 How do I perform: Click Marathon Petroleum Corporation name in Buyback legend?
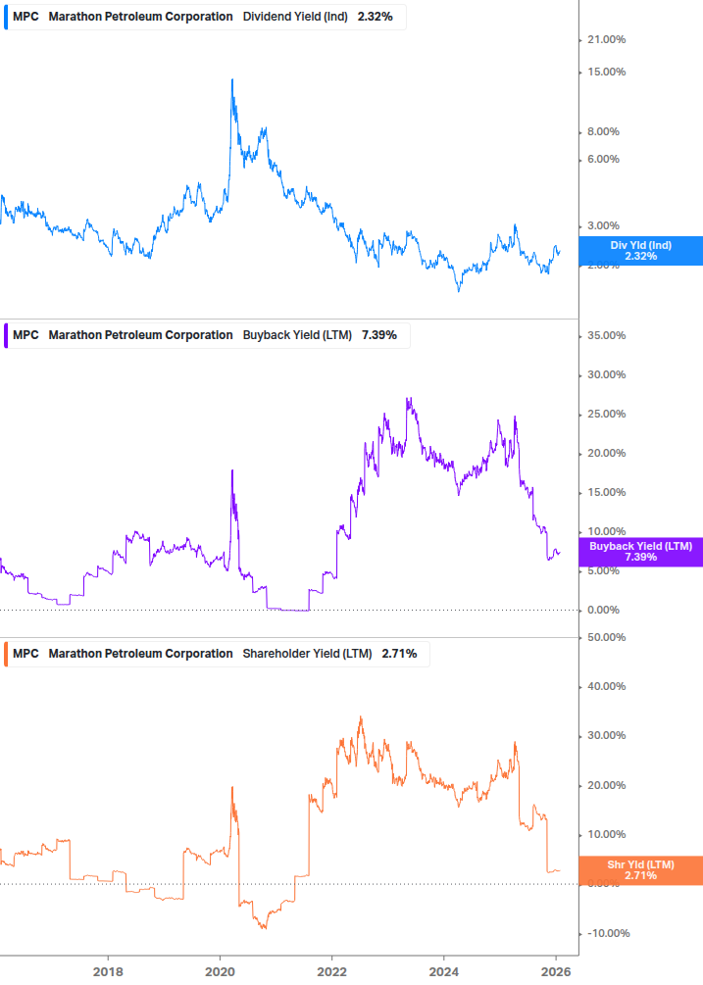point(140,335)
